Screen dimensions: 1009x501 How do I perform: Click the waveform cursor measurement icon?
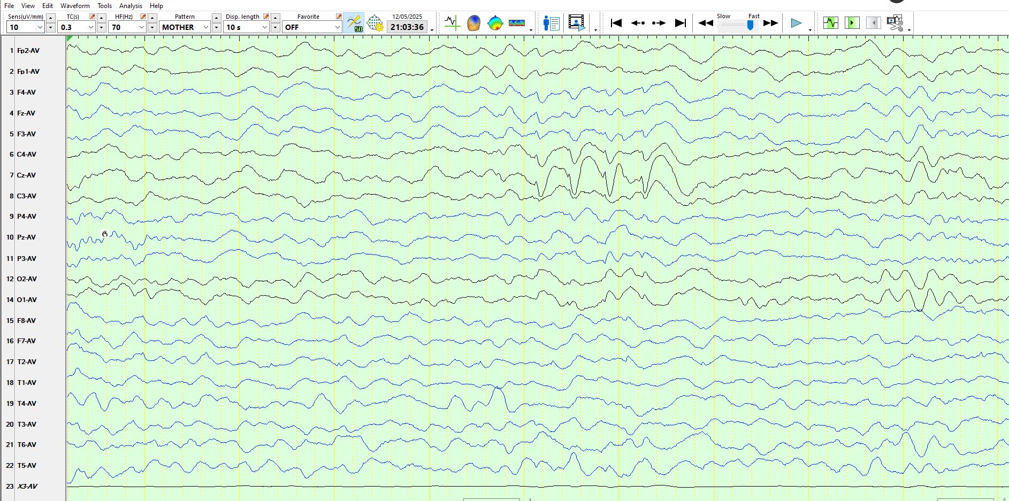[452, 23]
